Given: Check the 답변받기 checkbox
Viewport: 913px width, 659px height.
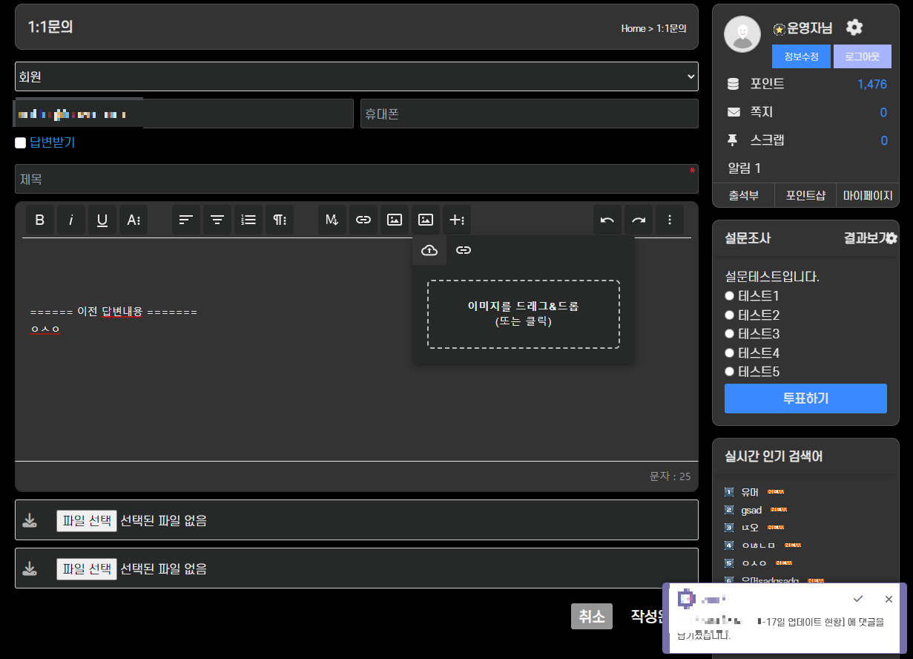Looking at the screenshot, I should point(21,142).
